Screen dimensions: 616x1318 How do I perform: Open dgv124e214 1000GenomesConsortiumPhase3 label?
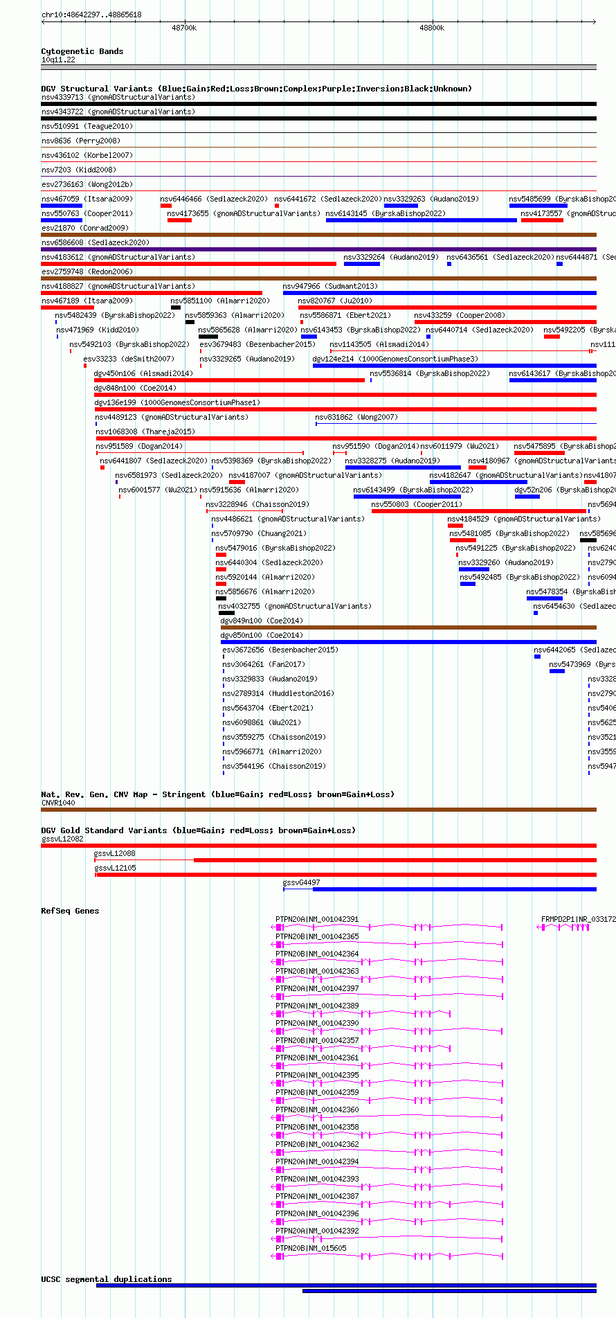[x=395, y=359]
